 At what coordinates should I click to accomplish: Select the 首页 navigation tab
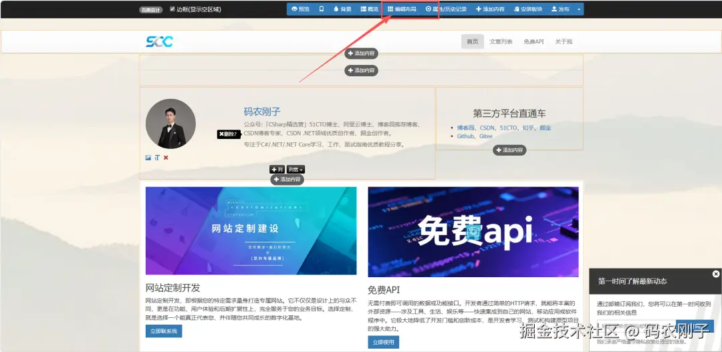[473, 41]
